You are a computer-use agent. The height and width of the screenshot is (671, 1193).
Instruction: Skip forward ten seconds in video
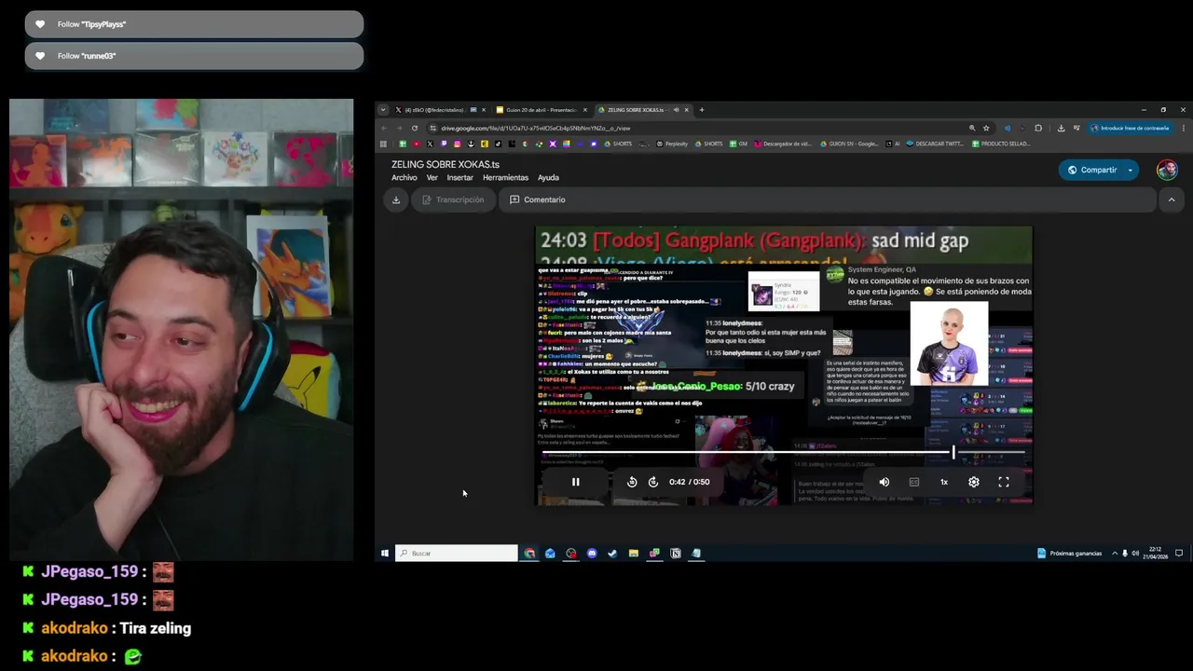click(652, 482)
